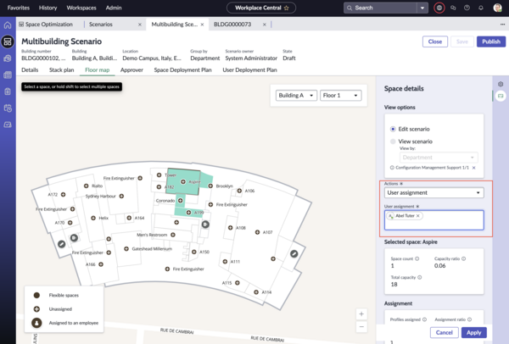
Task: Click the Publish button
Action: pos(491,42)
